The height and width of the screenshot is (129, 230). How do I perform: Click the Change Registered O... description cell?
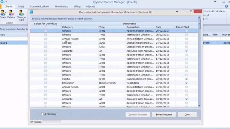point(140,43)
